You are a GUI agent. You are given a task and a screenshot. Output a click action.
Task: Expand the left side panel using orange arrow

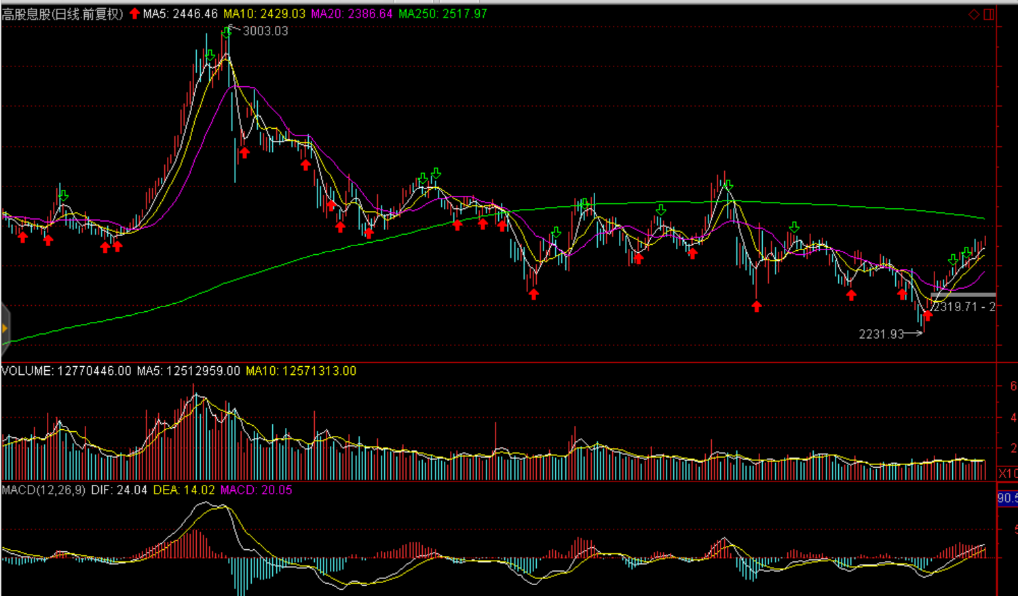coord(5,329)
